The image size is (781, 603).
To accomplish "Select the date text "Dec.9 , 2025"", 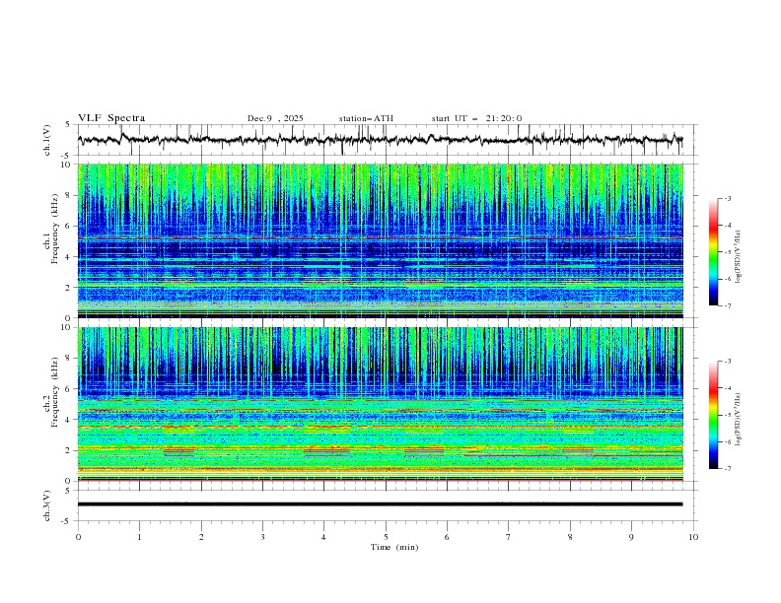I will 275,118.
